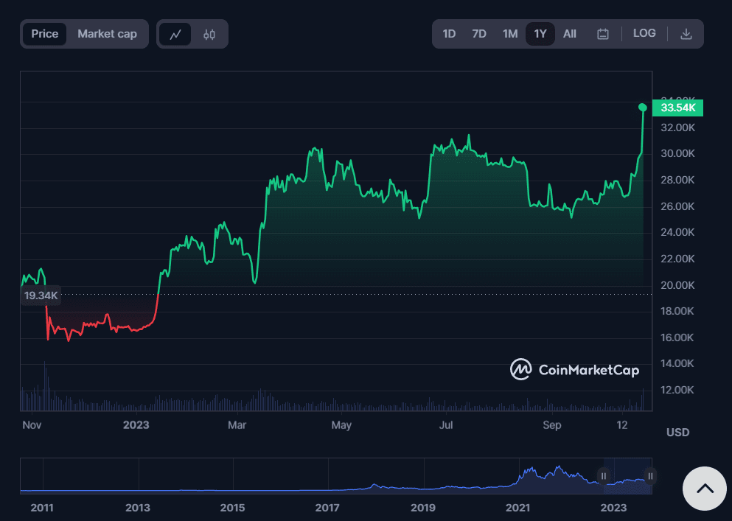
Task: Download the chart data
Action: point(686,33)
